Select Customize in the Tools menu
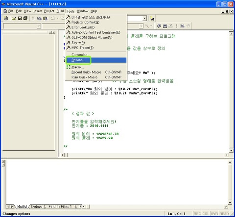 tap(96, 55)
